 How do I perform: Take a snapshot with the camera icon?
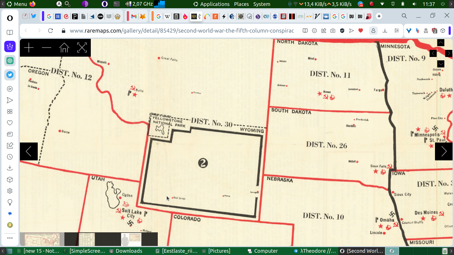click(x=333, y=31)
